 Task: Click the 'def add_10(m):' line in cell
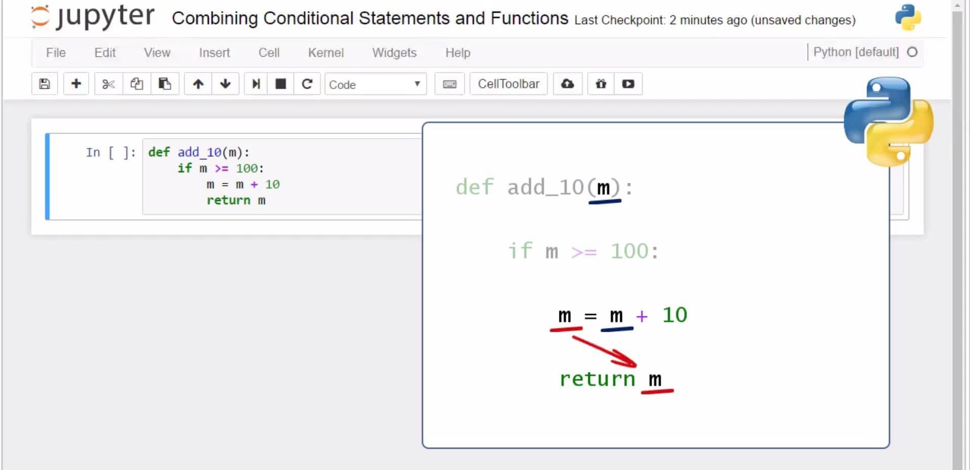click(198, 152)
